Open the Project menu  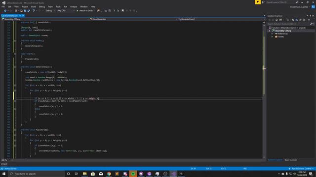tap(25, 6)
